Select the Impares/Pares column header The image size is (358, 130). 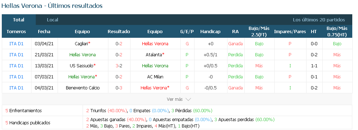(290, 32)
